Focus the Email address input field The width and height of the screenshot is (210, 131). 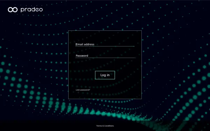[x=105, y=44]
